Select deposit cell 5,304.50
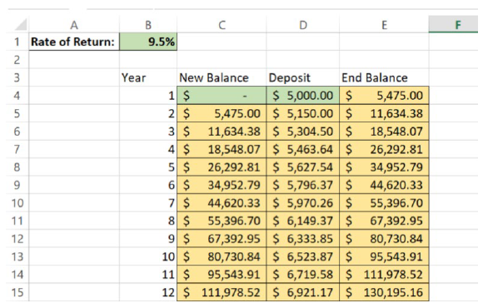483x308 pixels. point(303,132)
